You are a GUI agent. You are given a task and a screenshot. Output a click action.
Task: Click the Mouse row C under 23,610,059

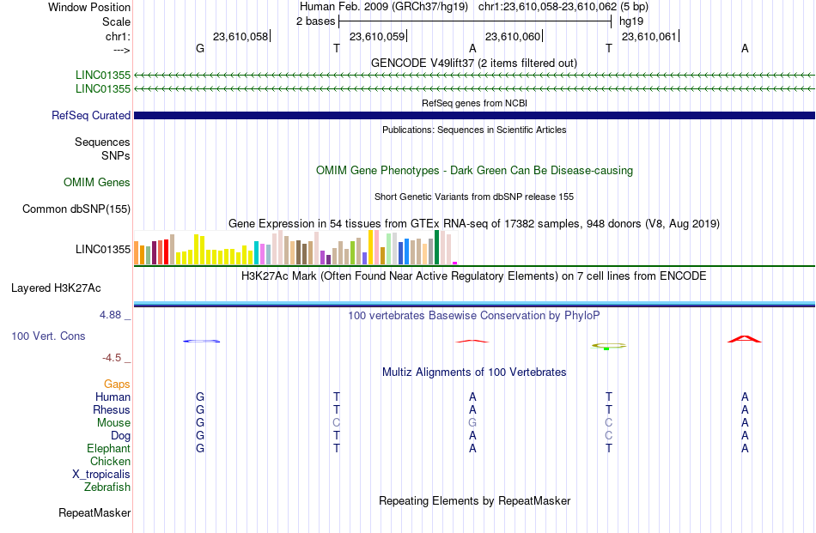pos(337,423)
